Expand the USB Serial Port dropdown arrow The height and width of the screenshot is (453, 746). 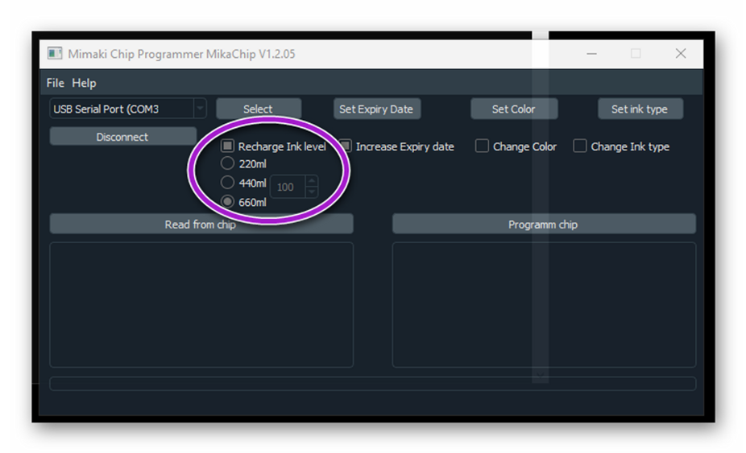tap(201, 109)
